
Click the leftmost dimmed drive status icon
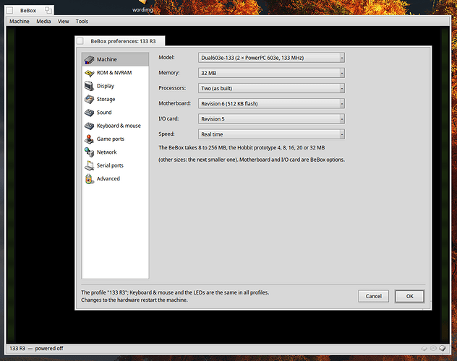coord(424,348)
